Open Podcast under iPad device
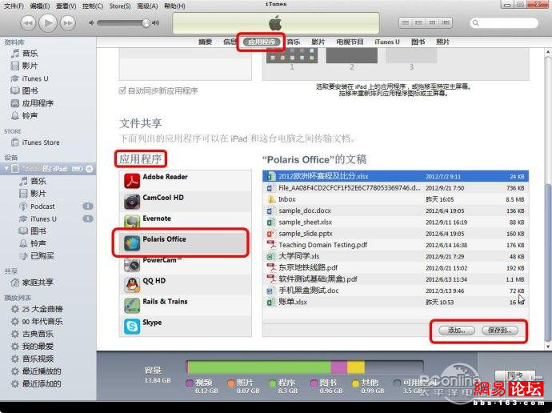The height and width of the screenshot is (413, 552). tap(42, 206)
